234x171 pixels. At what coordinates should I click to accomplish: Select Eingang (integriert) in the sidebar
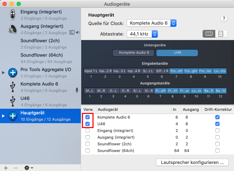coord(41,15)
